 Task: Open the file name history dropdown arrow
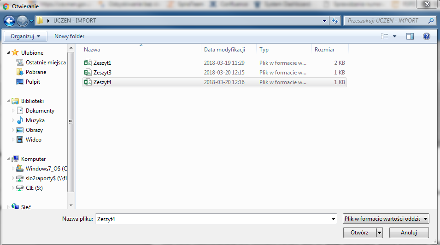[334, 220]
